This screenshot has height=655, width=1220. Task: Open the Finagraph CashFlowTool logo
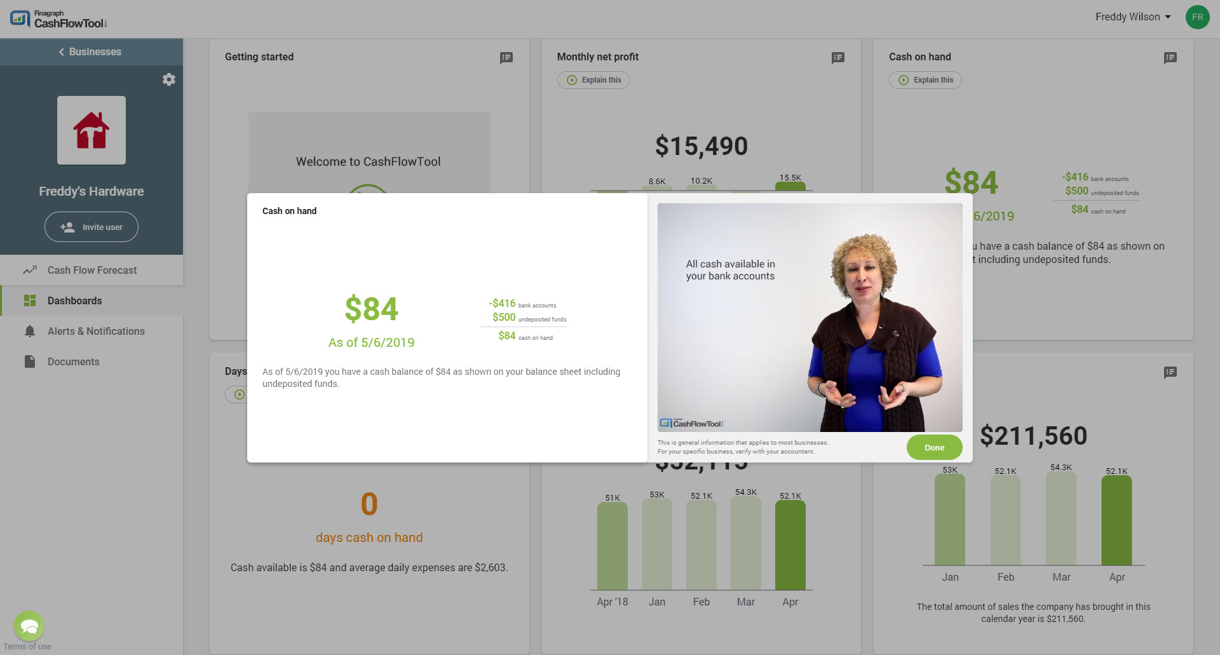[58, 19]
